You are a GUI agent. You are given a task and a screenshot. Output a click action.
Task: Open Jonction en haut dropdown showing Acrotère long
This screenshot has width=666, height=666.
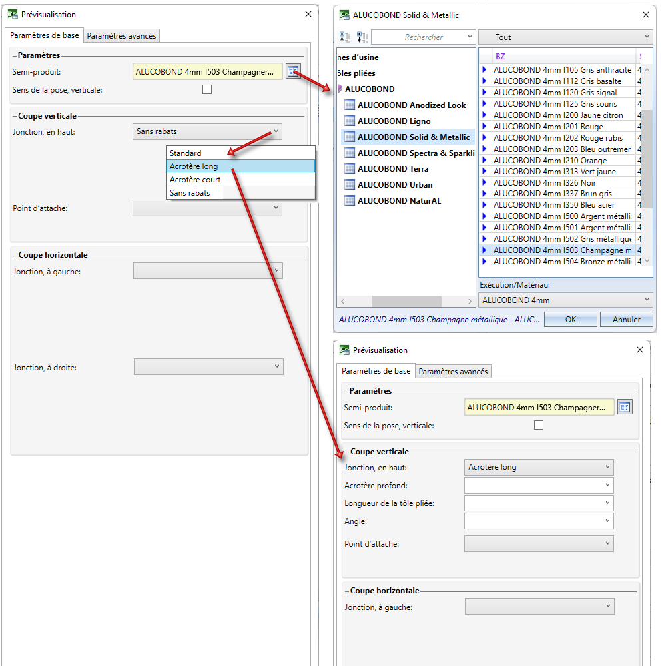539,467
